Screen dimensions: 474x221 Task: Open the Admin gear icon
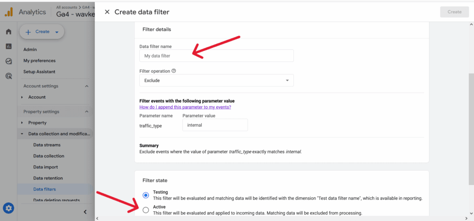(x=8, y=208)
